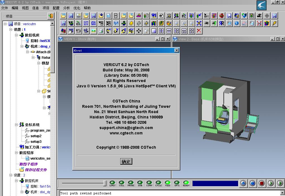Switch to single view layout
This screenshot has height=196, width=285.
(154, 31)
